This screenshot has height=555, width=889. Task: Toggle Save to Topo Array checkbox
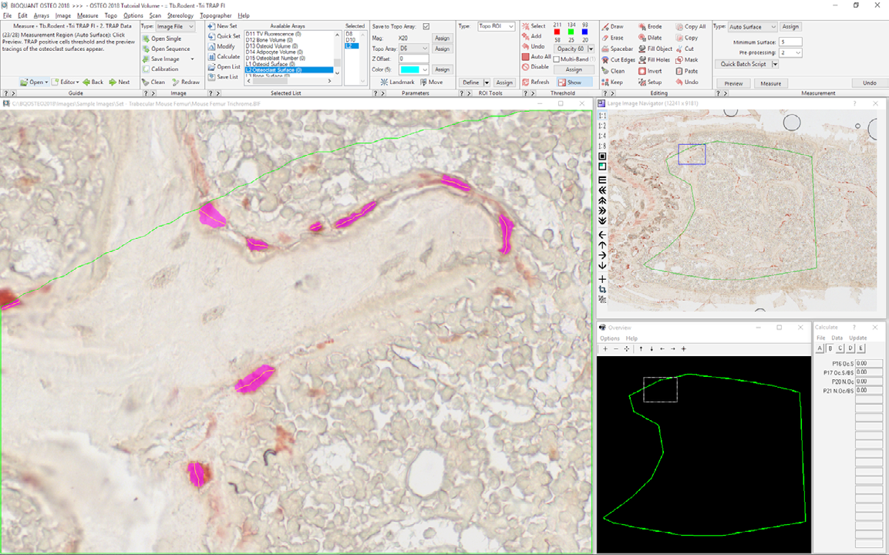[x=426, y=27]
